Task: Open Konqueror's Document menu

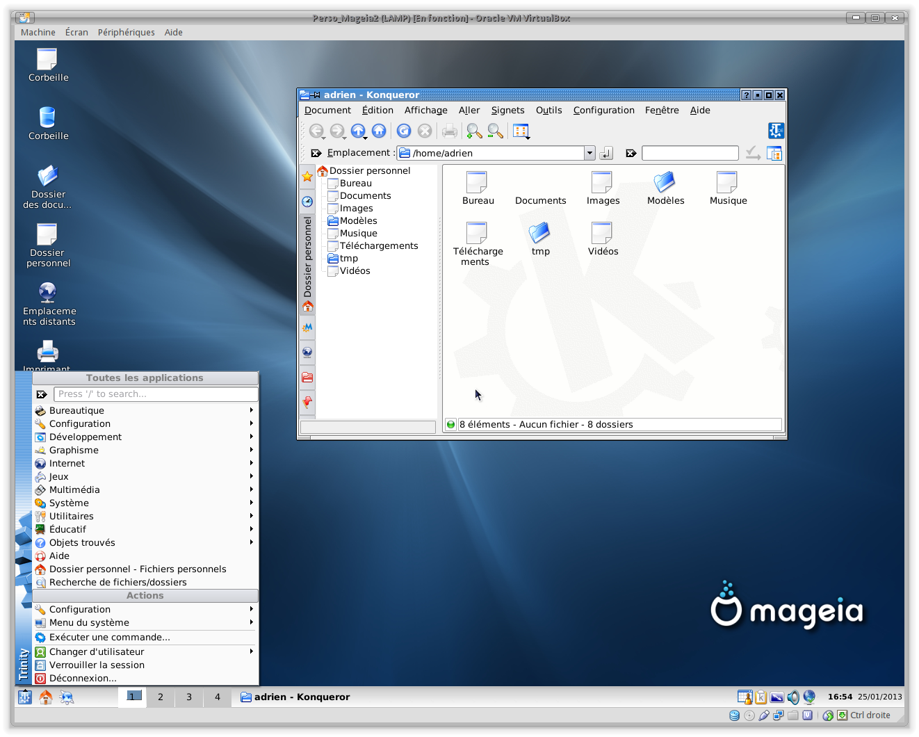Action: click(327, 111)
